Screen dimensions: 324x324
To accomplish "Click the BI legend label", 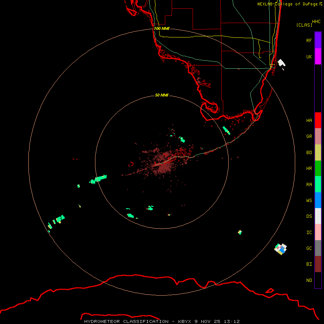I will point(309,264).
